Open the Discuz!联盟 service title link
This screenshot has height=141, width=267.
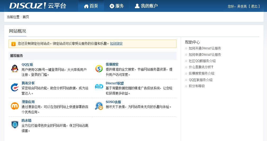[115, 83]
